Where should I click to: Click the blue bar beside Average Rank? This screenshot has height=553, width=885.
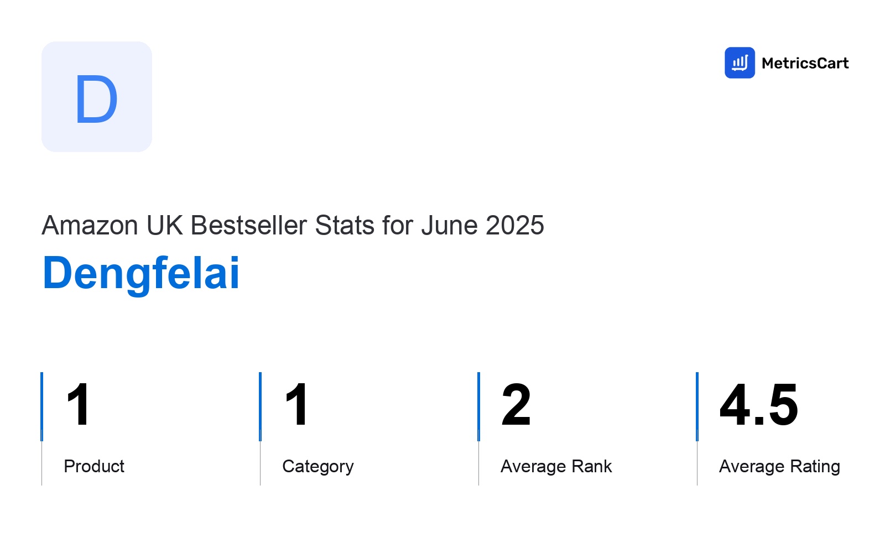click(478, 406)
